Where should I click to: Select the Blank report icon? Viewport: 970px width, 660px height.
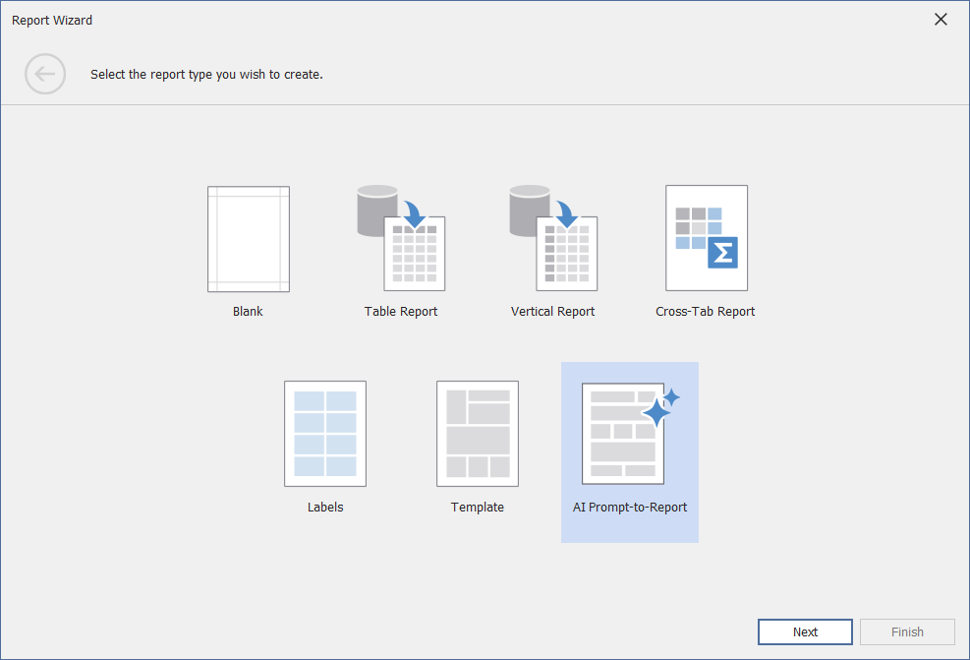coord(249,239)
